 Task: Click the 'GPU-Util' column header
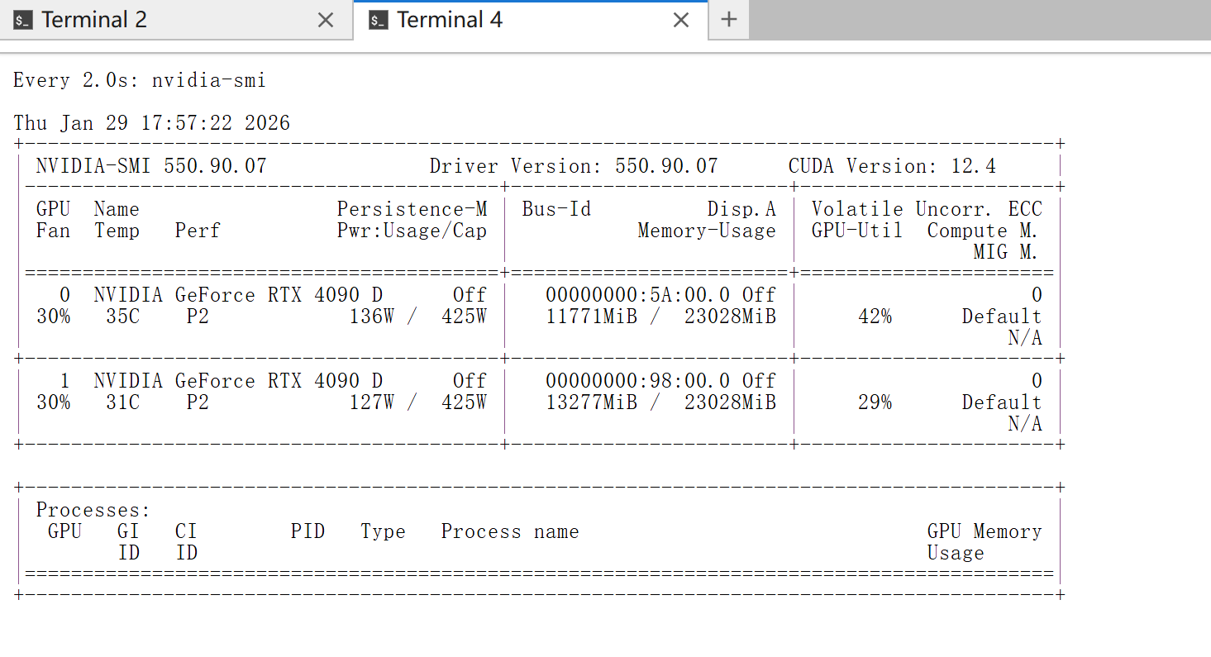click(857, 231)
